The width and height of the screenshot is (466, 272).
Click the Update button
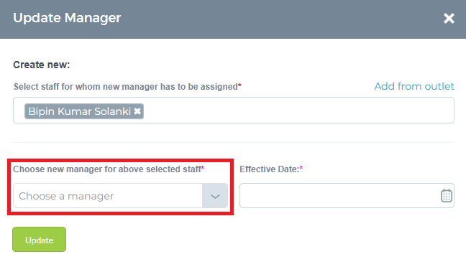point(40,240)
